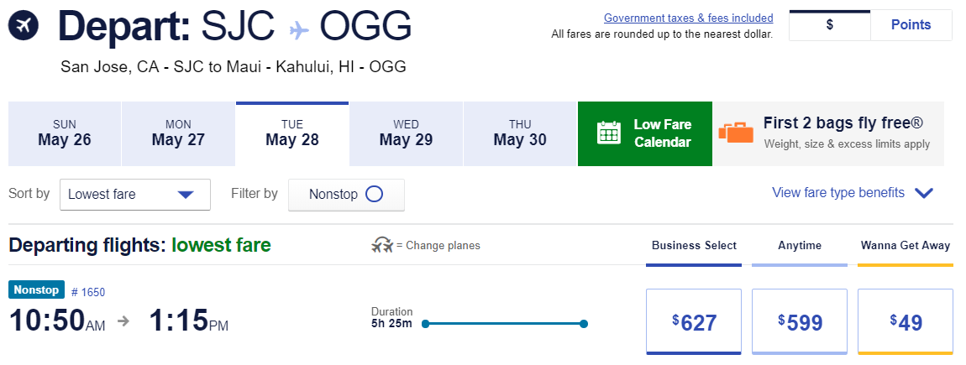Click the Change planes legend icon
Image resolution: width=966 pixels, height=365 pixels.
coord(382,246)
